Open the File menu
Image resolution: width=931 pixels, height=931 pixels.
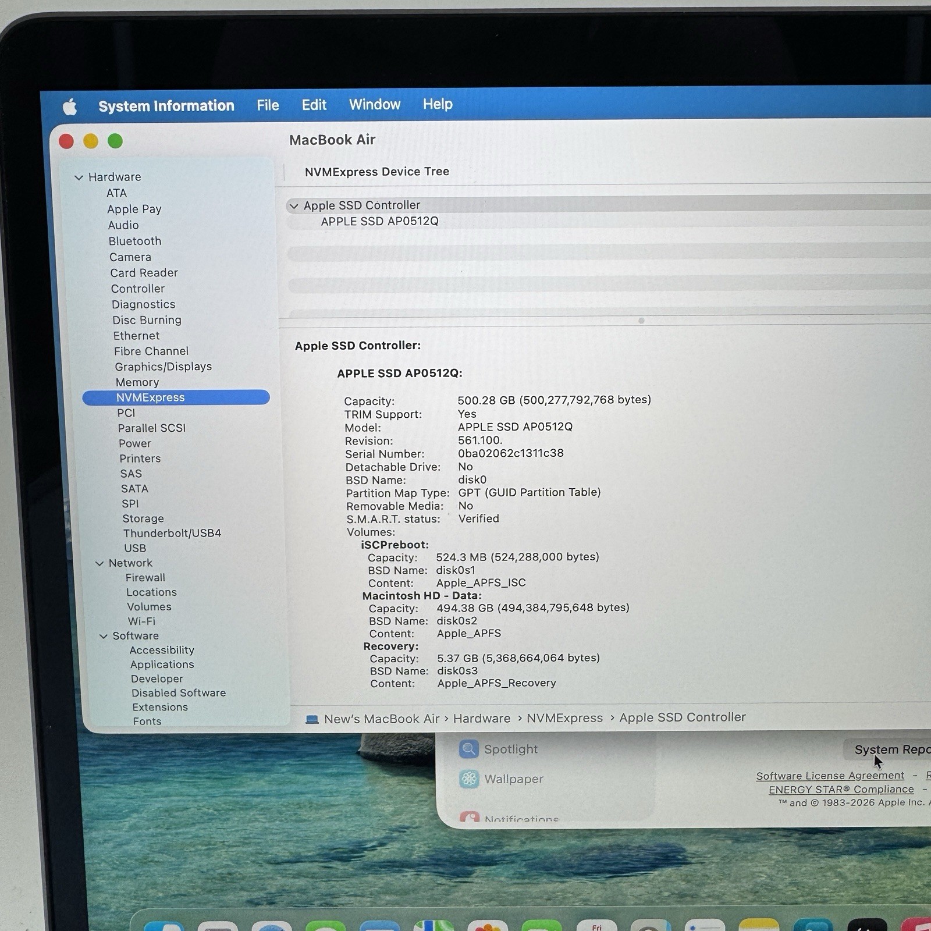268,105
